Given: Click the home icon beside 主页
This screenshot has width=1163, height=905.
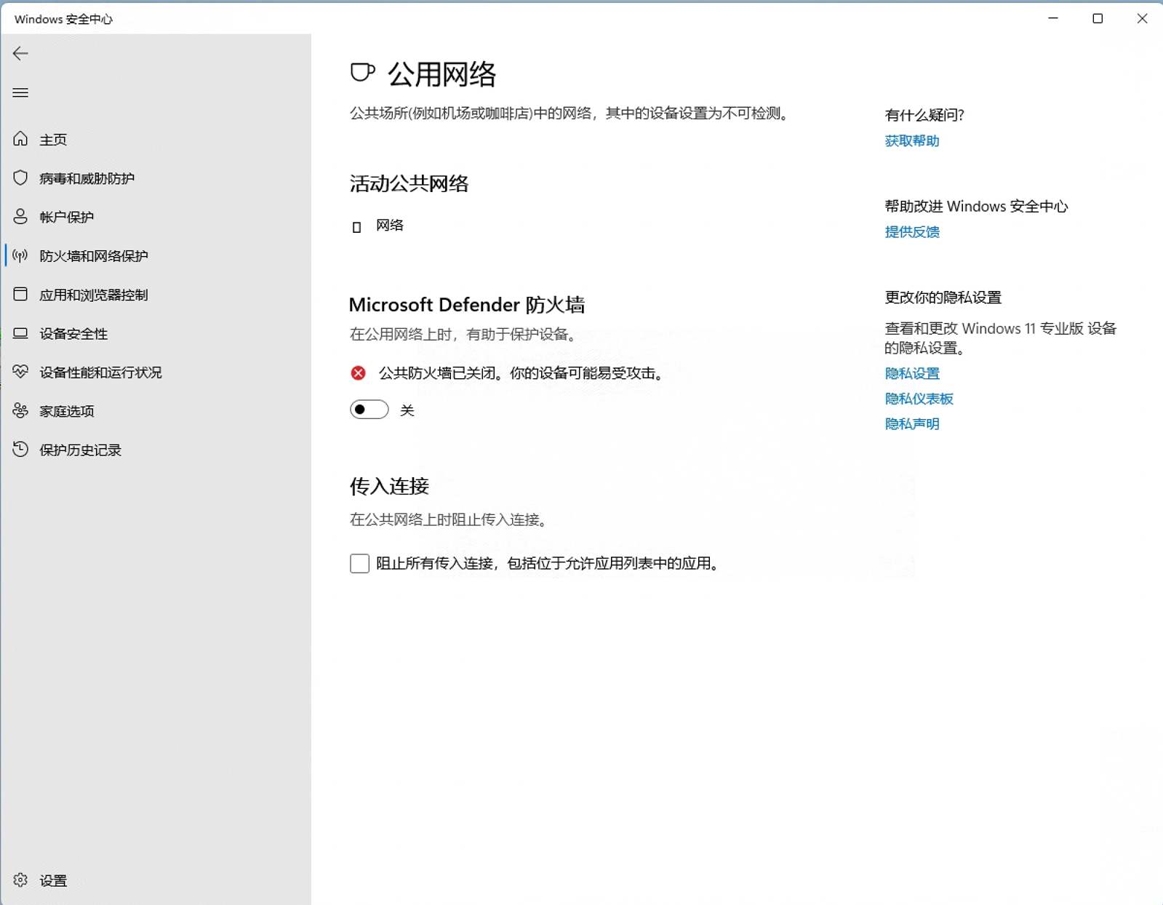Looking at the screenshot, I should [20, 139].
